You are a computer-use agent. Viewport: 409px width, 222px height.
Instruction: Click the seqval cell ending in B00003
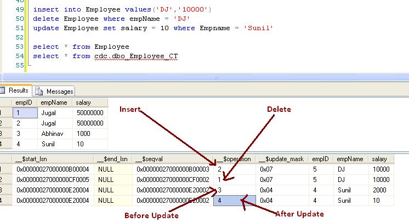click(x=173, y=169)
